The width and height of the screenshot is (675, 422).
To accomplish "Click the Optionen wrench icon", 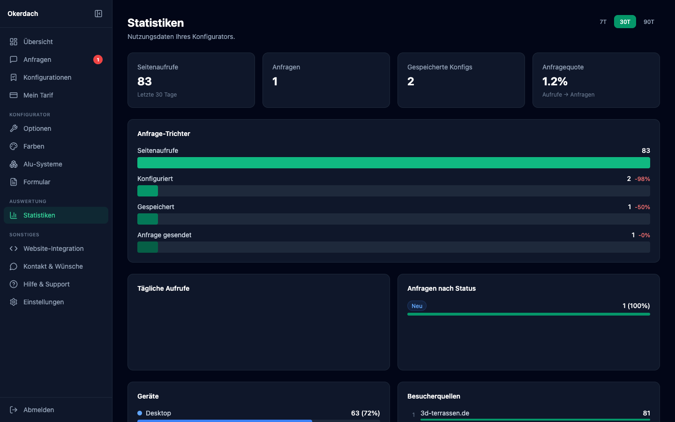I will pyautogui.click(x=14, y=128).
